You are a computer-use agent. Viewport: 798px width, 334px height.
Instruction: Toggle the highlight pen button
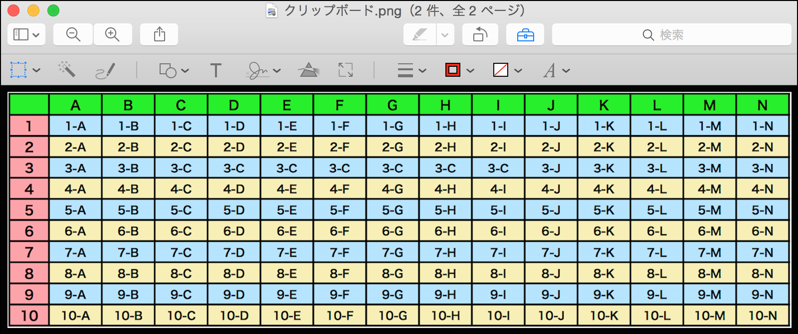420,35
